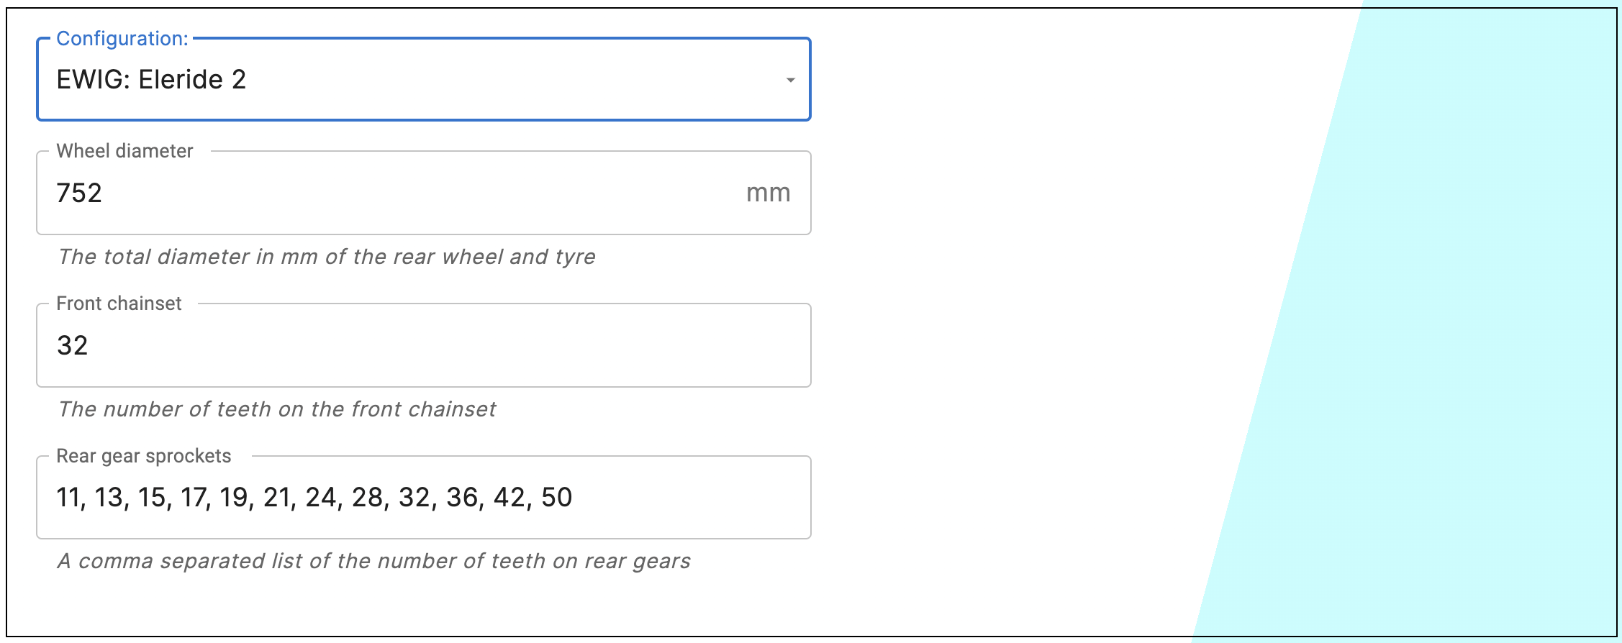Click the 752 value to edit wheel diameter
Viewport: 1622px width, 643px height.
tap(79, 193)
